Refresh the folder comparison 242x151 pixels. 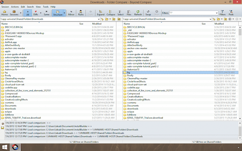138,13
